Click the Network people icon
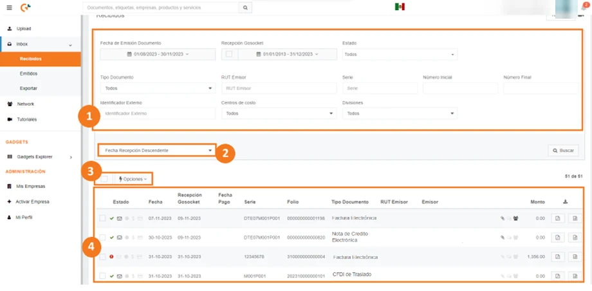The image size is (592, 291). pos(10,104)
